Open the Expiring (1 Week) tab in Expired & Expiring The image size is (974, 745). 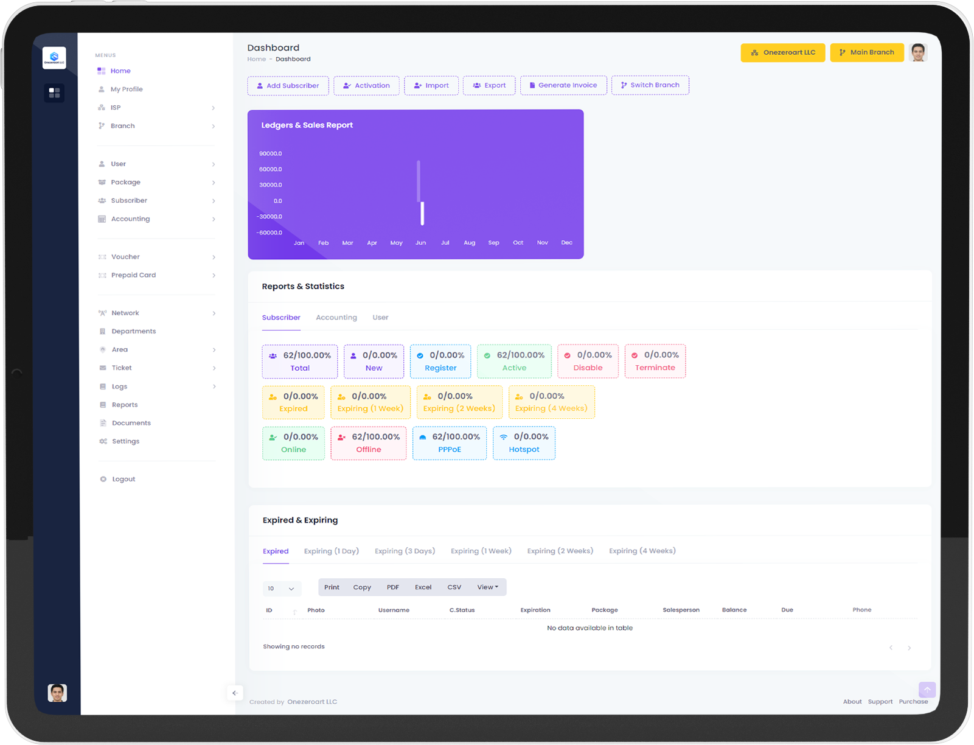[x=481, y=551]
